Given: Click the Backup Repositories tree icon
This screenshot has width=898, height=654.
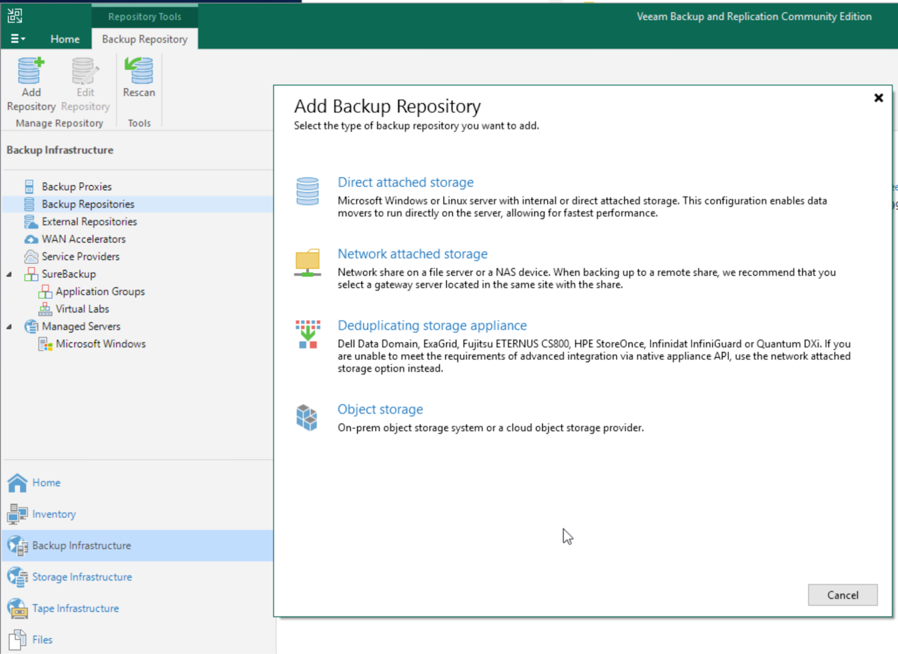Looking at the screenshot, I should [29, 204].
